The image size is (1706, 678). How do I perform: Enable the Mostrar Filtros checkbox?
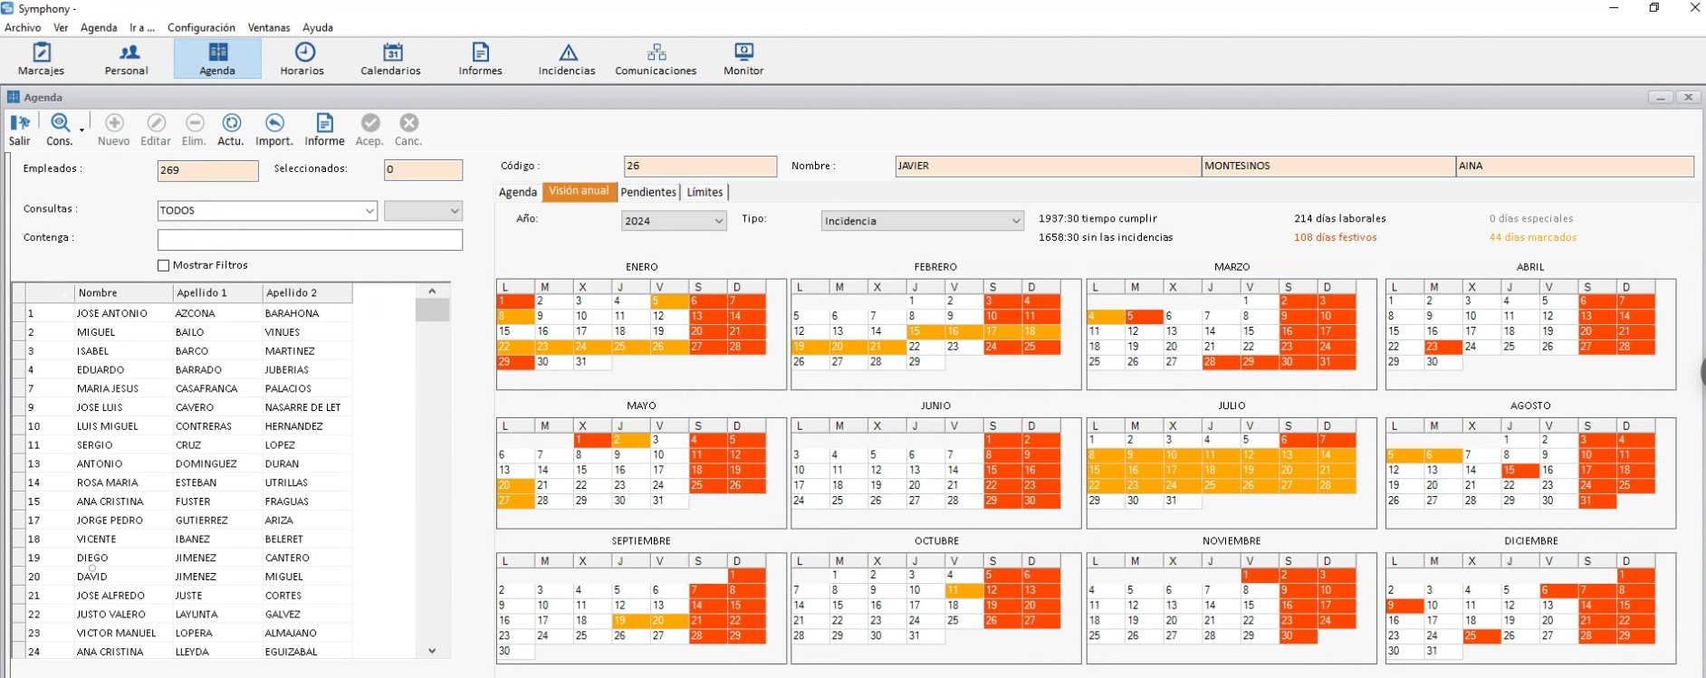click(x=164, y=265)
